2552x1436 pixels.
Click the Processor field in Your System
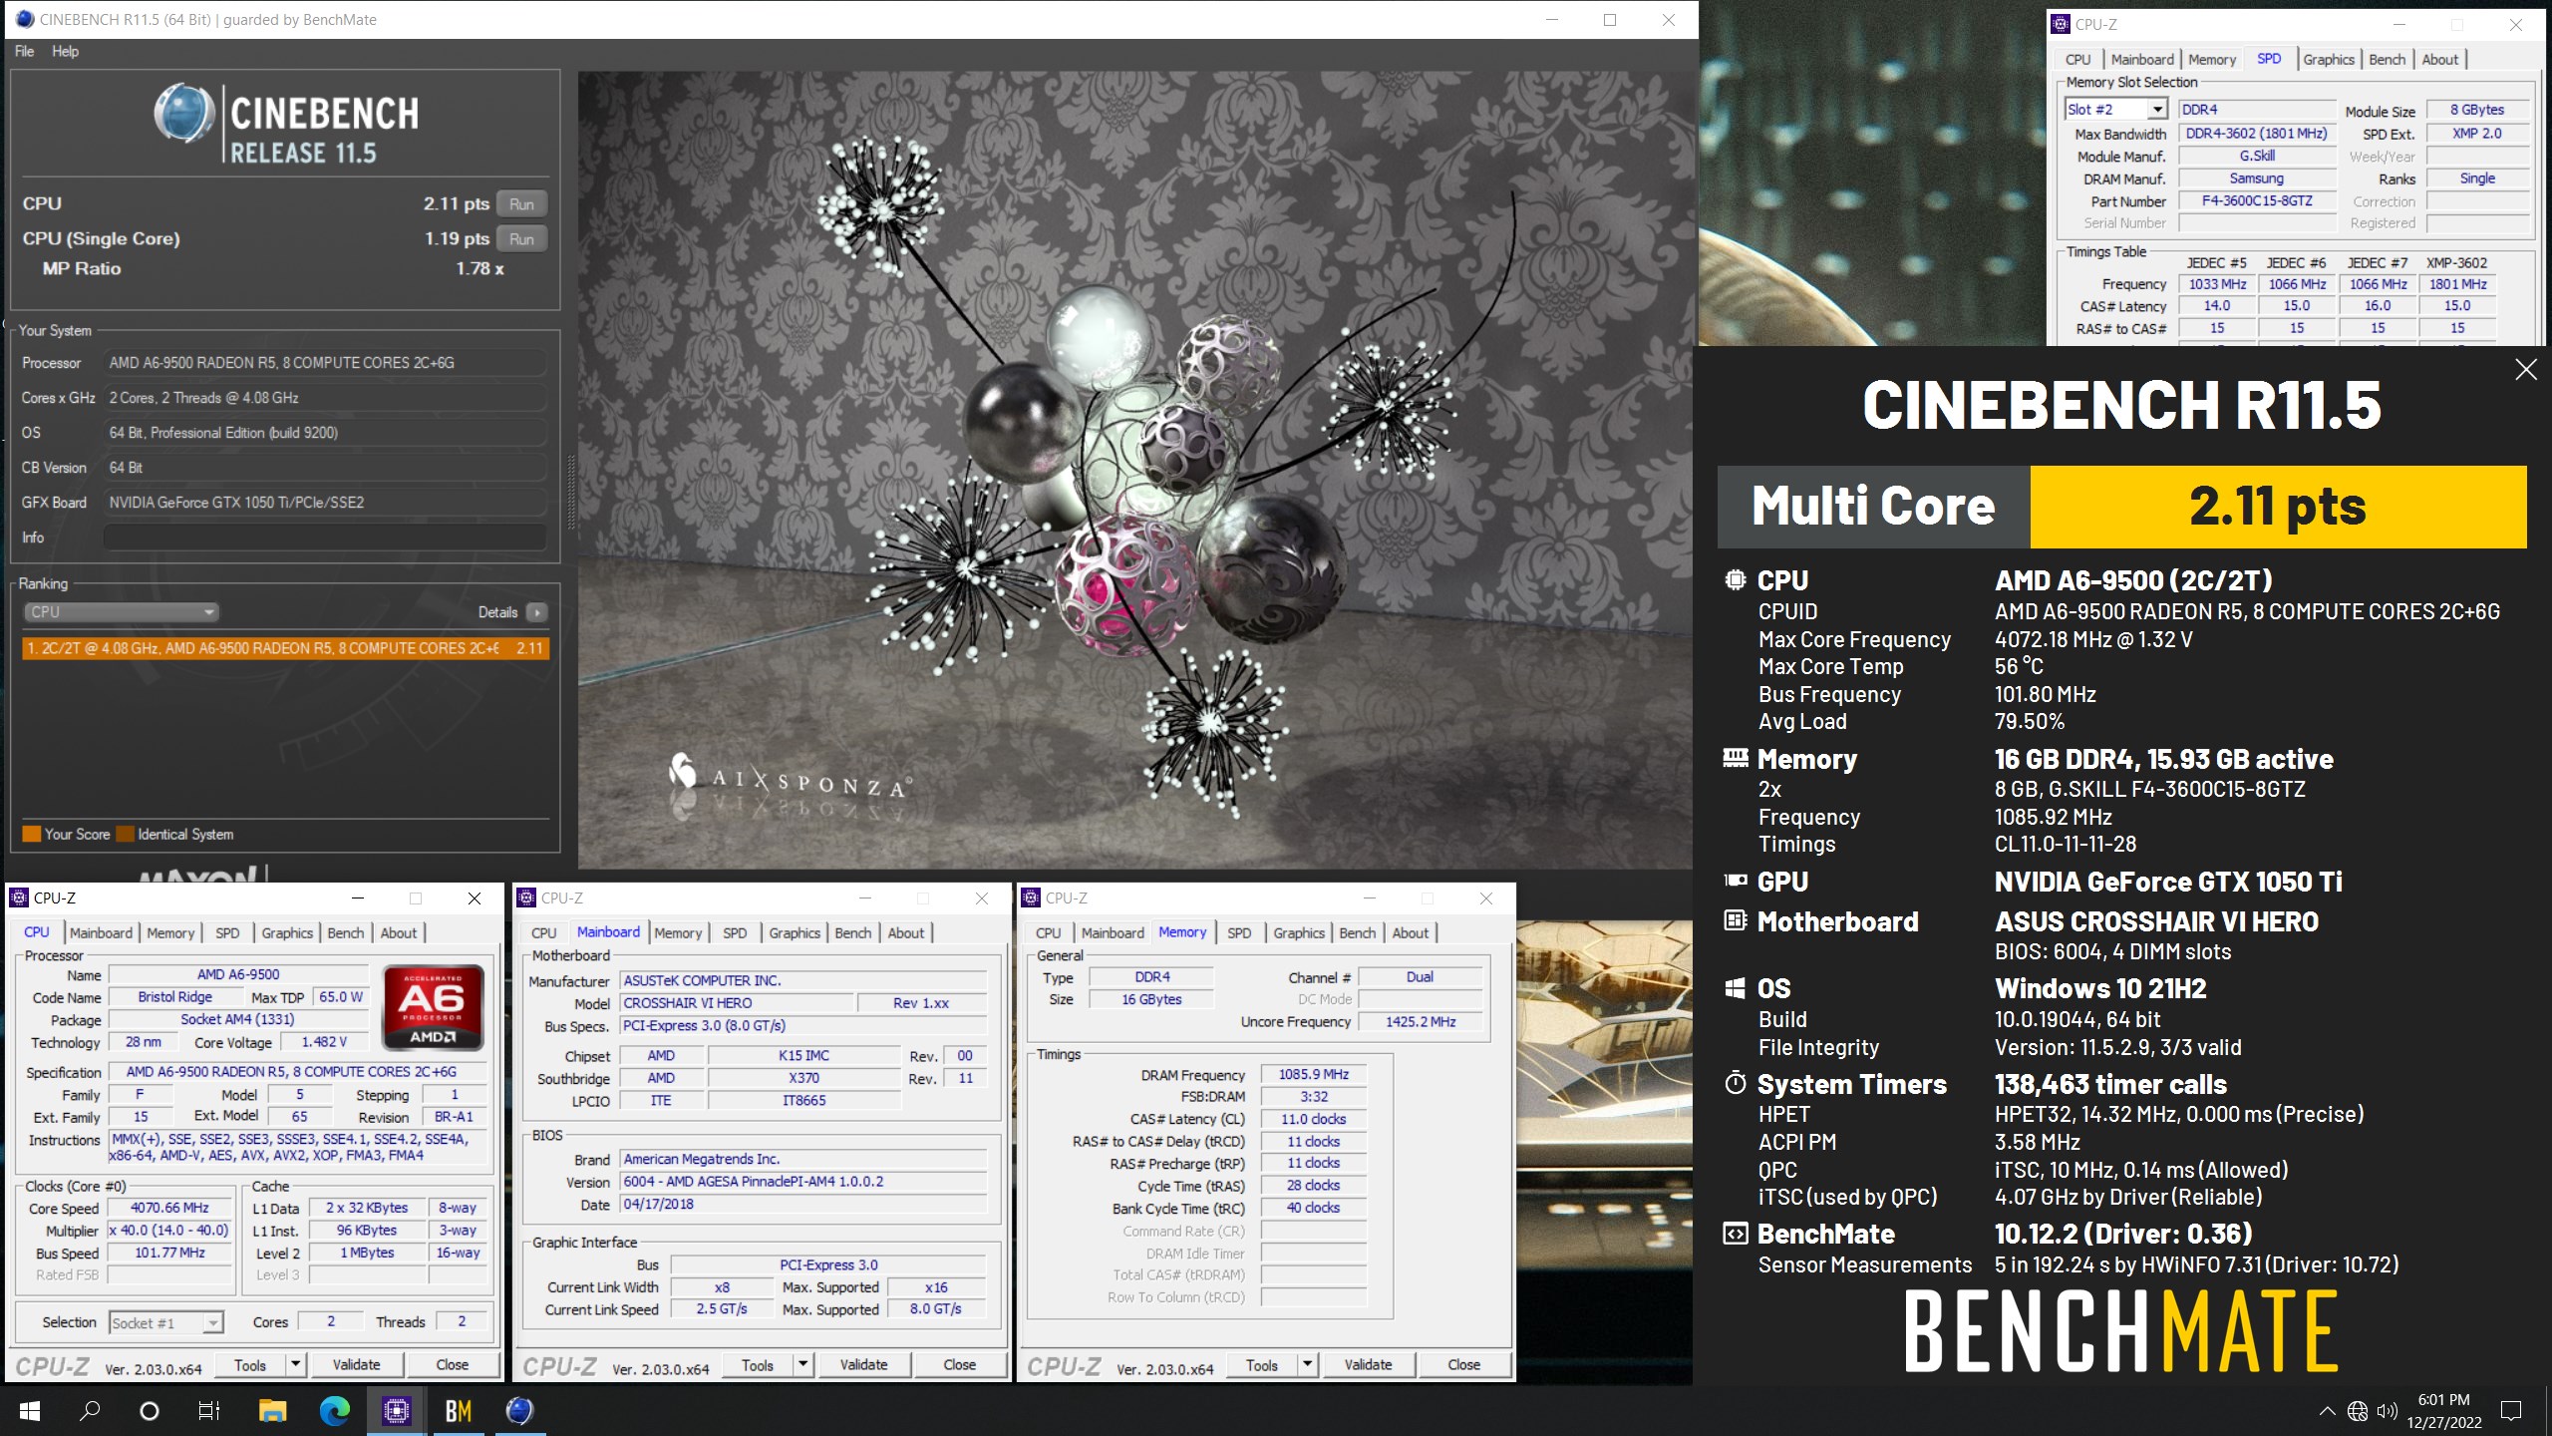click(x=325, y=363)
